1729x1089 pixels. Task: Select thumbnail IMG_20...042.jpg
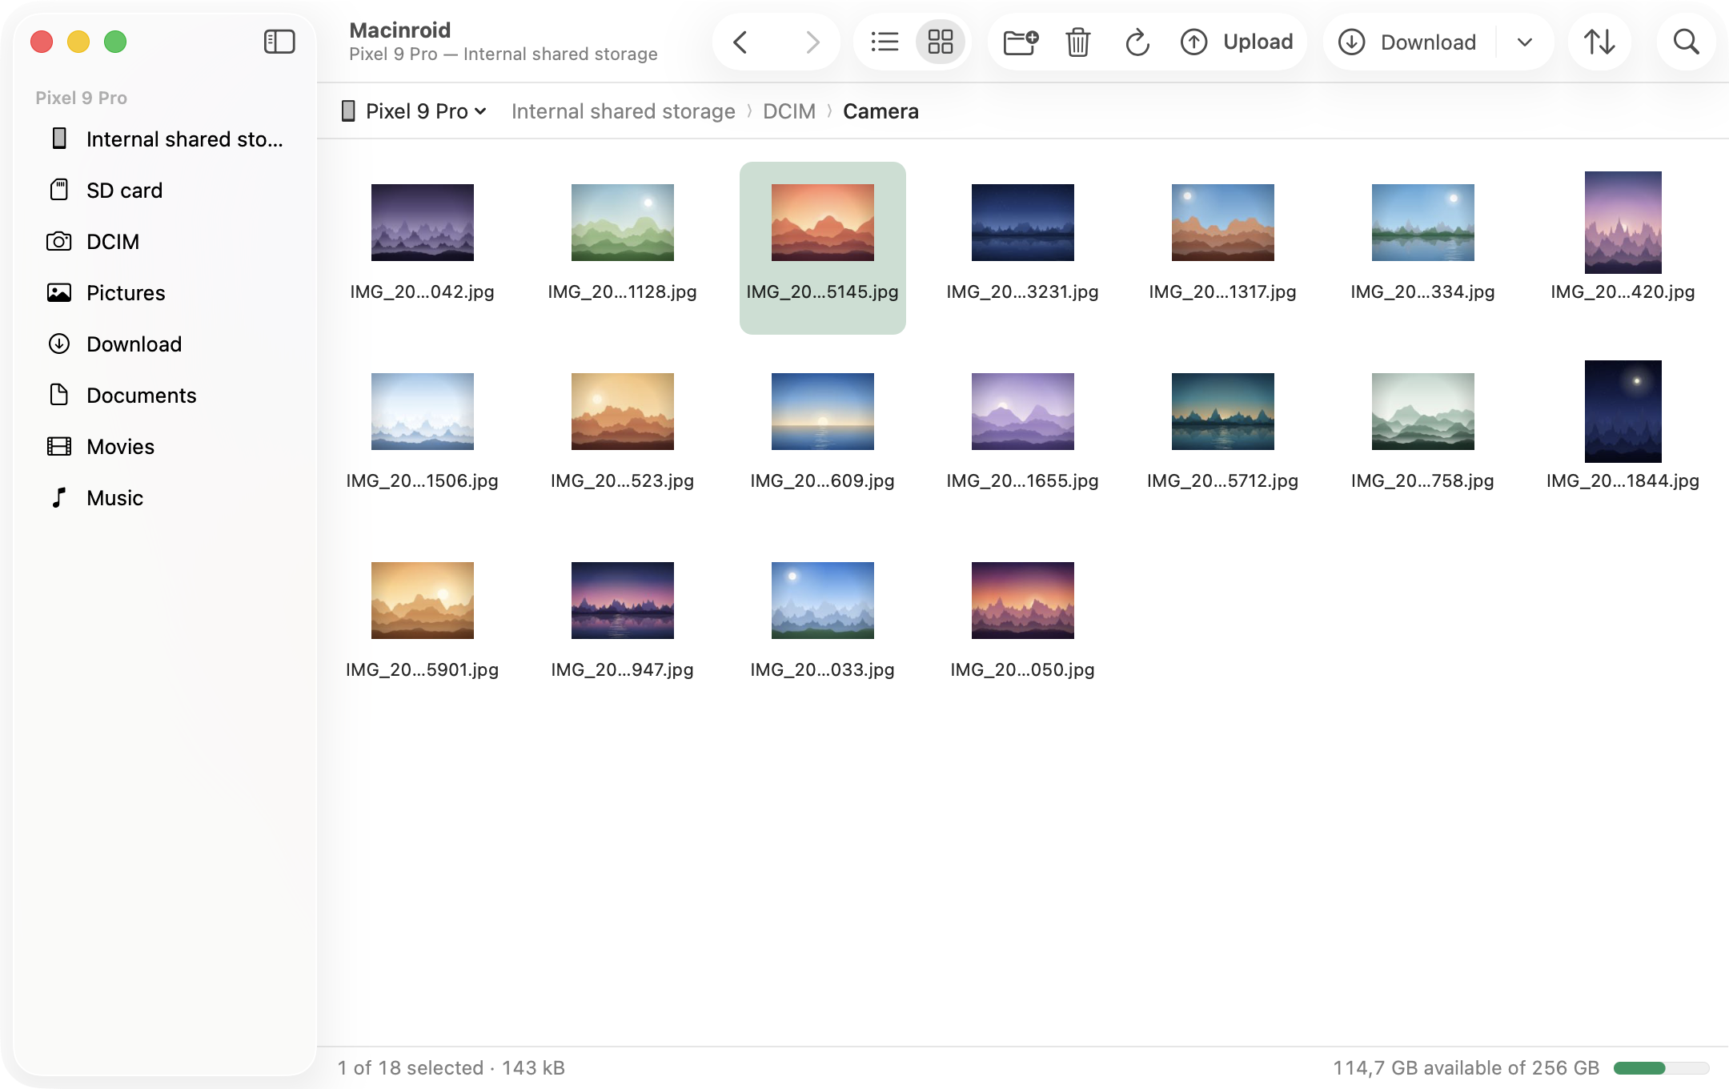(x=423, y=223)
